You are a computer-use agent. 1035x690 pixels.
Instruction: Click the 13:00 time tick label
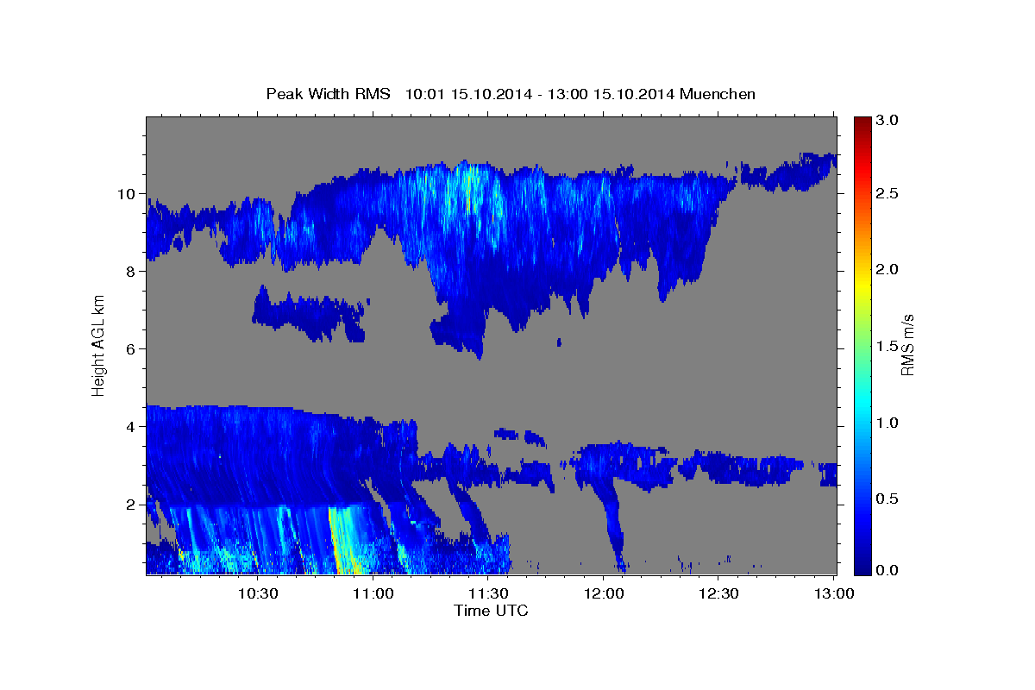(x=833, y=593)
